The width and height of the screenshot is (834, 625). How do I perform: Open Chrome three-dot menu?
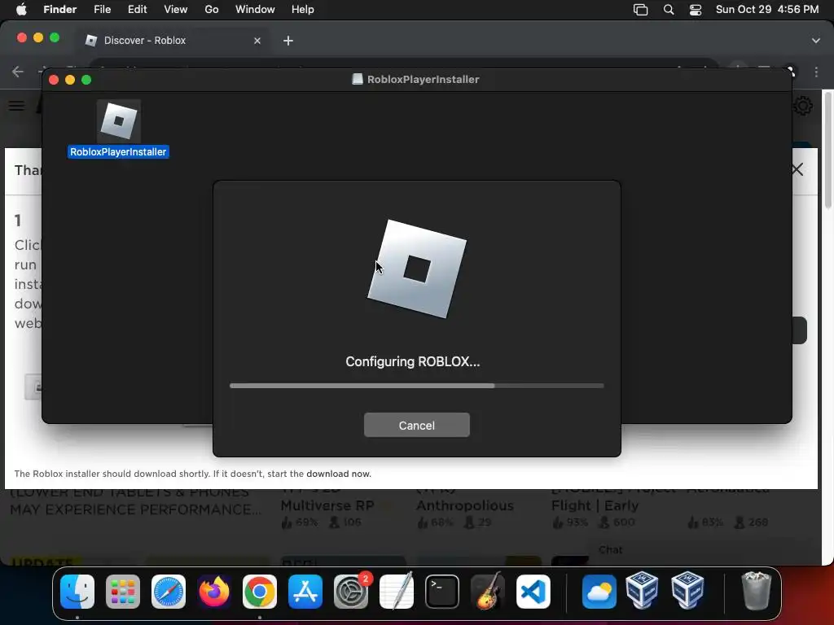[816, 72]
